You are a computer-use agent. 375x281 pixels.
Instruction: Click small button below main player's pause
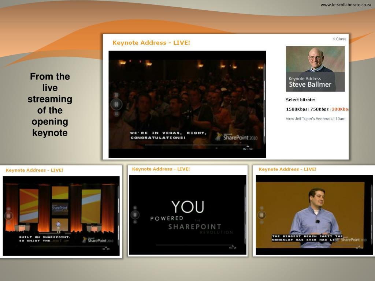click(x=116, y=114)
